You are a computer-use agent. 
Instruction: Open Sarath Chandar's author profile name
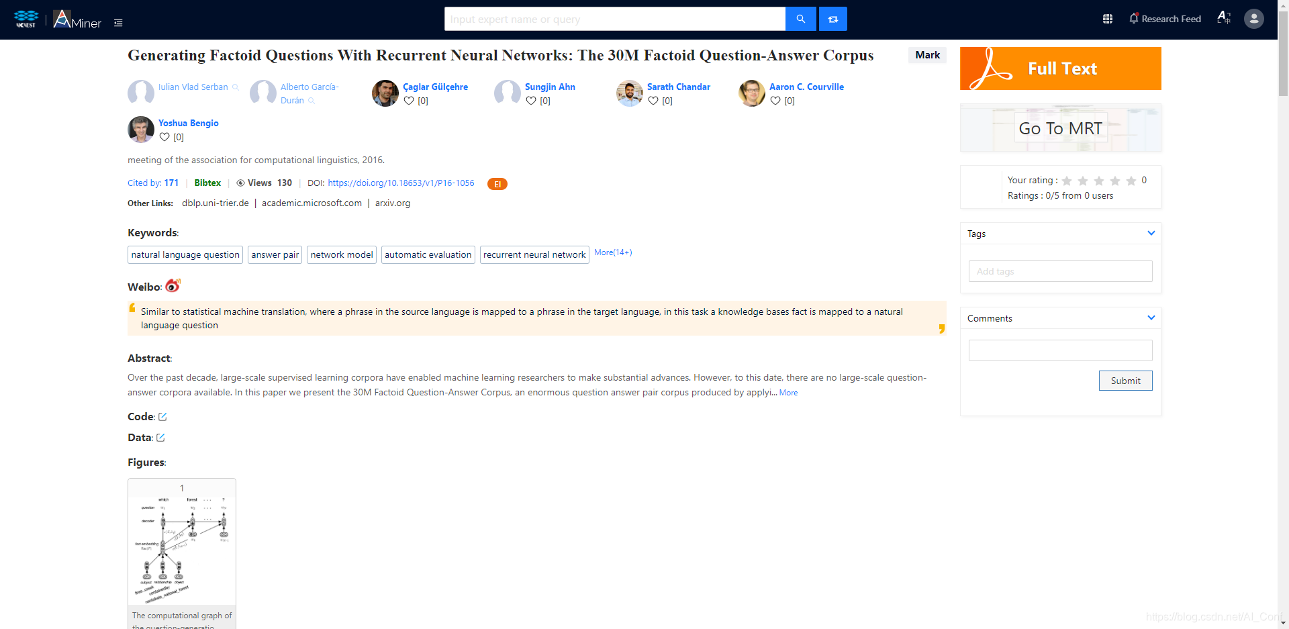pyautogui.click(x=679, y=87)
